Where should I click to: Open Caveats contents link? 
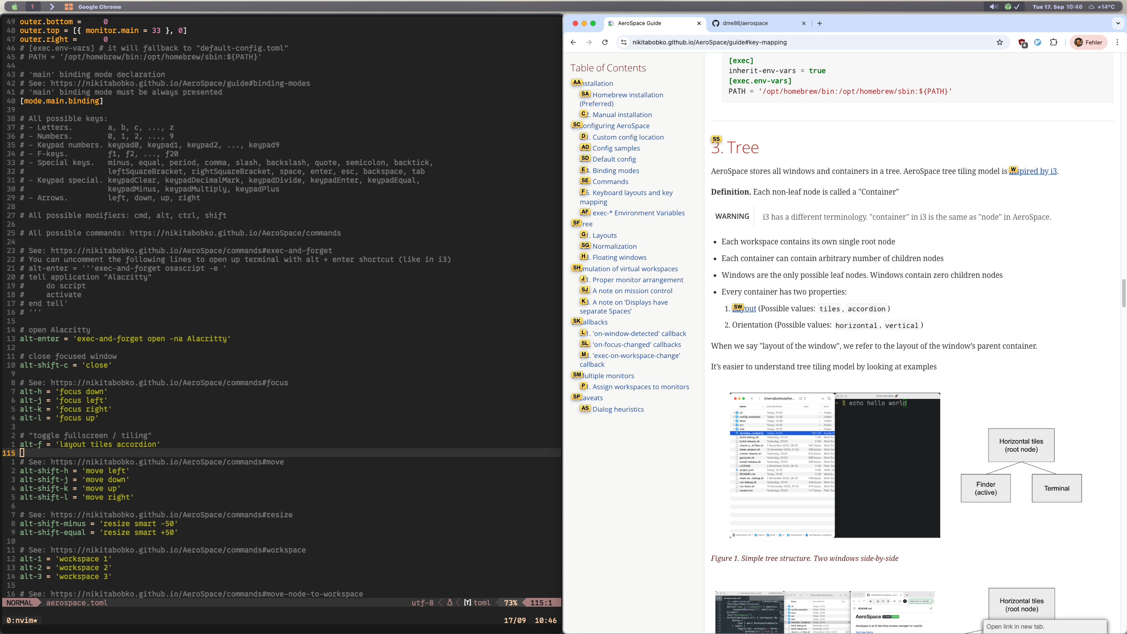pos(588,398)
